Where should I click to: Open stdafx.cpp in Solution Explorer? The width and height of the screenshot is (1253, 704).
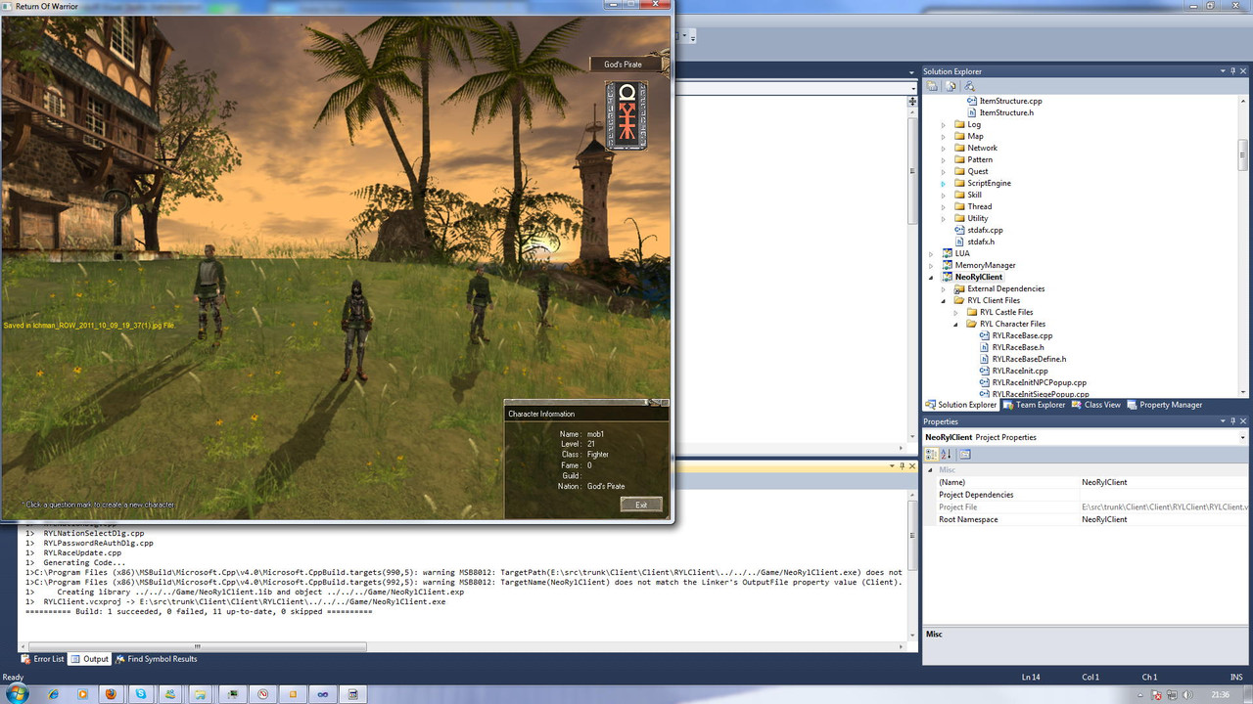tap(985, 230)
